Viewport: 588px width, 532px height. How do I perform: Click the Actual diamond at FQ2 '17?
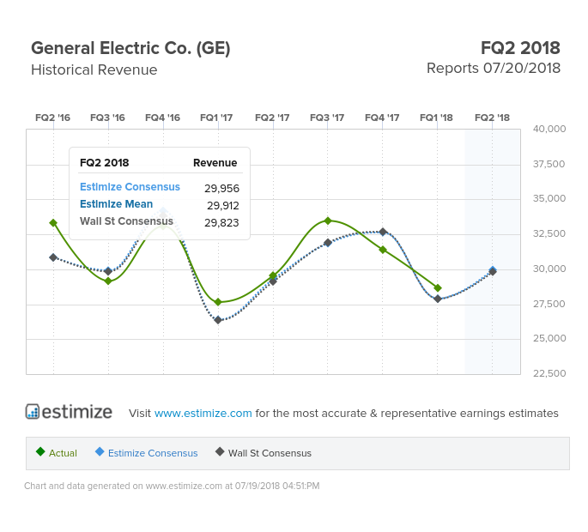tap(273, 275)
